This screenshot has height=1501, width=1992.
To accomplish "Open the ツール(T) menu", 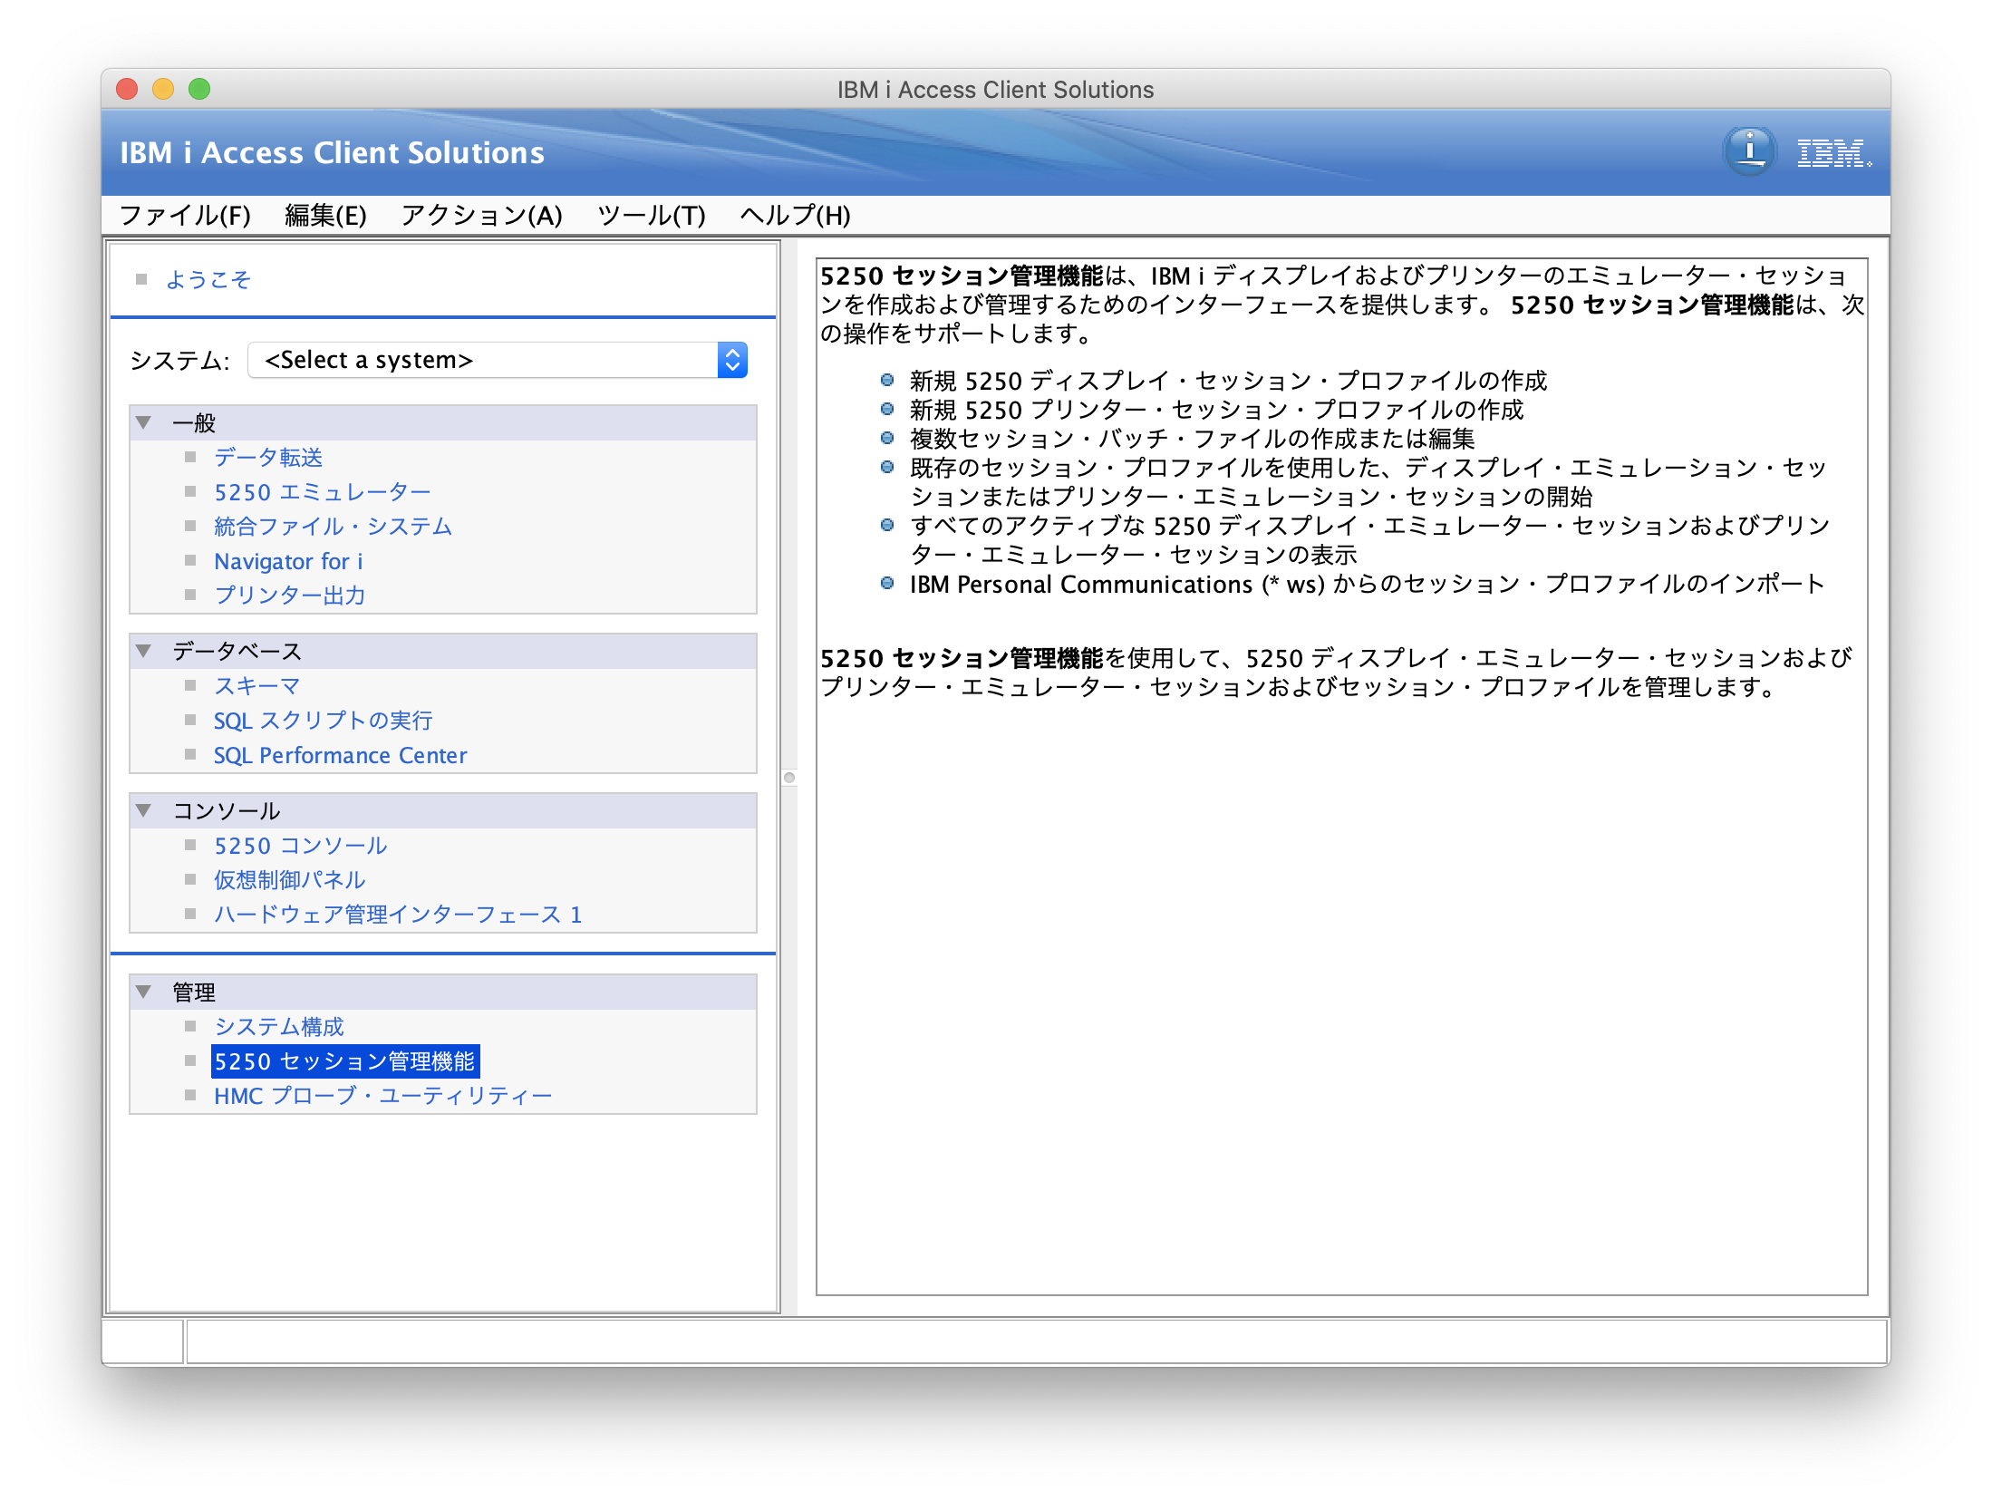I will (651, 216).
